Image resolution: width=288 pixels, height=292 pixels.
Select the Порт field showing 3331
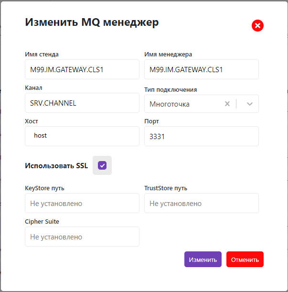coord(201,136)
